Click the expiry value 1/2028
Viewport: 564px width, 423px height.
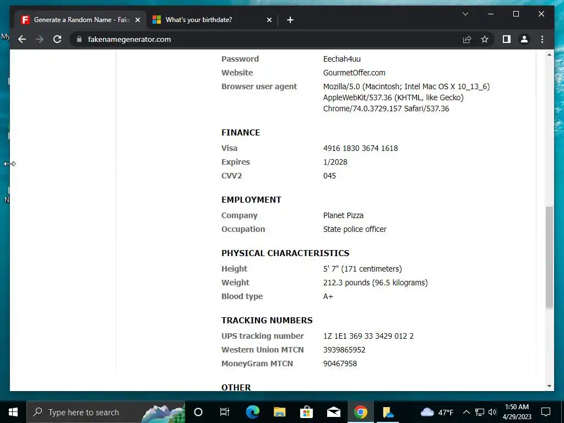[x=335, y=162]
